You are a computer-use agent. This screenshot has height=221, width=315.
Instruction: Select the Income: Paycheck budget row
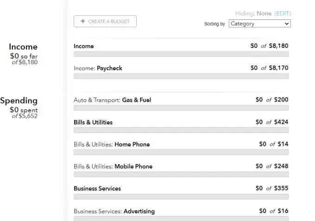tap(181, 72)
